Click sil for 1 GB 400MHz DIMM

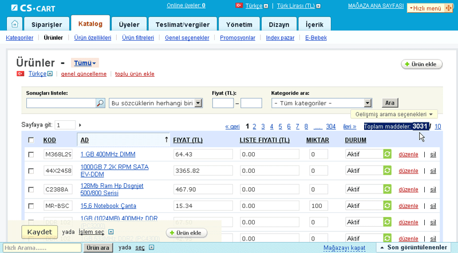[x=433, y=154]
